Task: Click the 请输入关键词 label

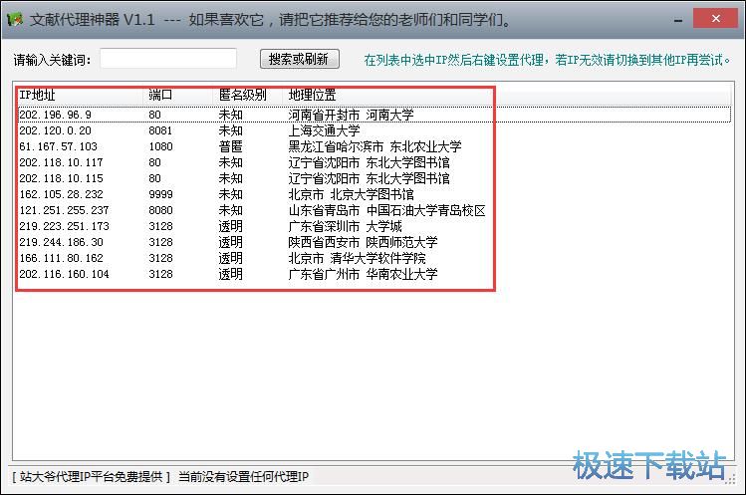Action: (x=52, y=60)
